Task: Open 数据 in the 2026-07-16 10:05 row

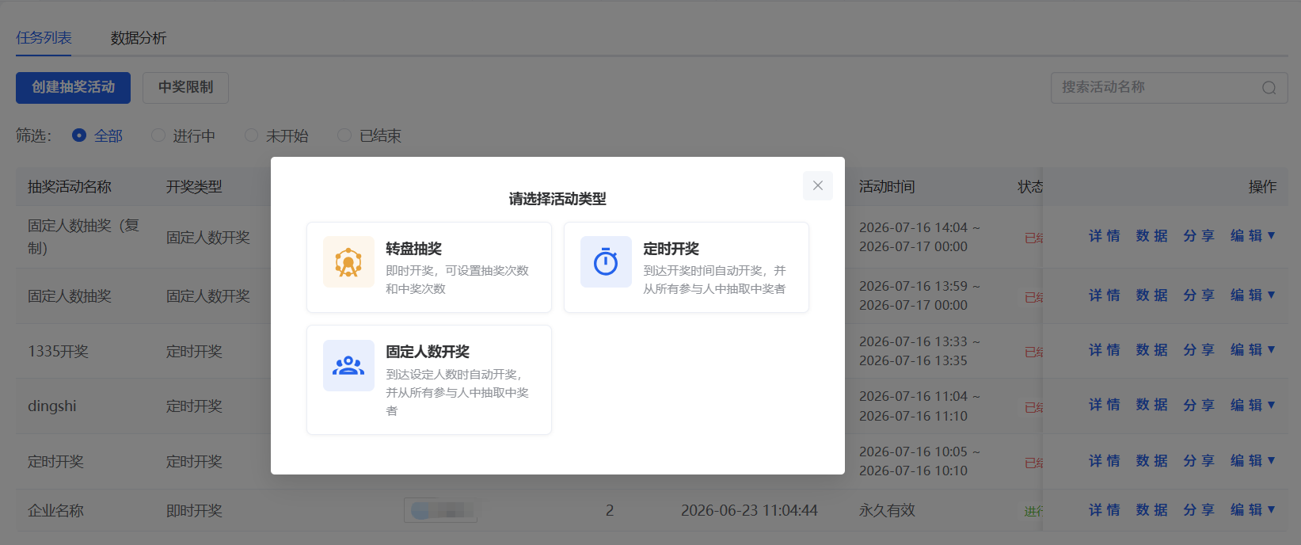Action: click(x=1151, y=460)
